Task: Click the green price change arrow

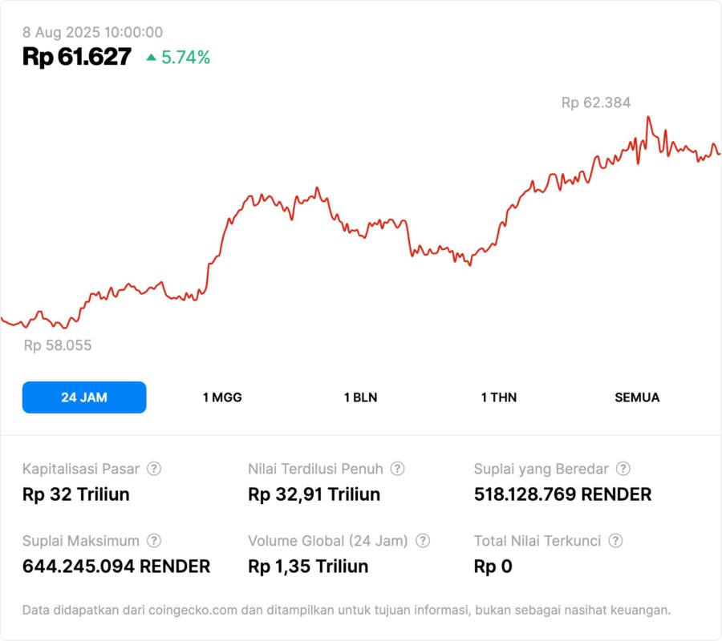Action: coord(151,58)
